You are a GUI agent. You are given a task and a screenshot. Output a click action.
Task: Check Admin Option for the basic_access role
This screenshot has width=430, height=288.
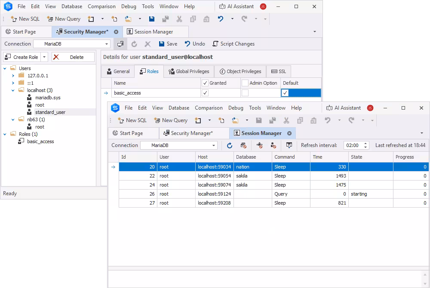[245, 93]
